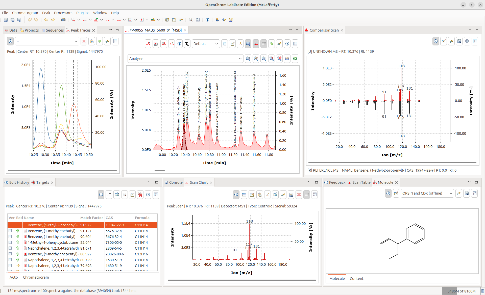Expand the OPSIN and CDK (offline) dropdown
The width and height of the screenshot is (485, 295).
[x=451, y=193]
